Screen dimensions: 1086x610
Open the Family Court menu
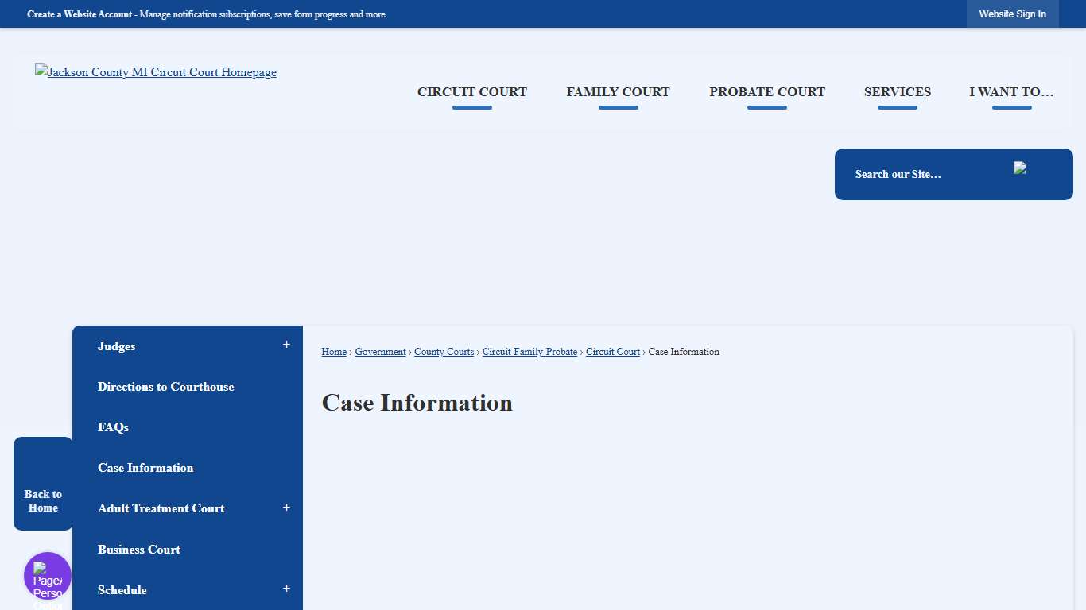point(618,91)
